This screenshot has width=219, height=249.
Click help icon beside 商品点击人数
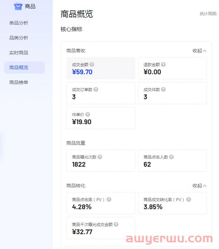(171, 157)
